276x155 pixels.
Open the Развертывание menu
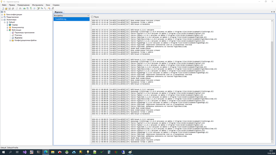(23, 5)
